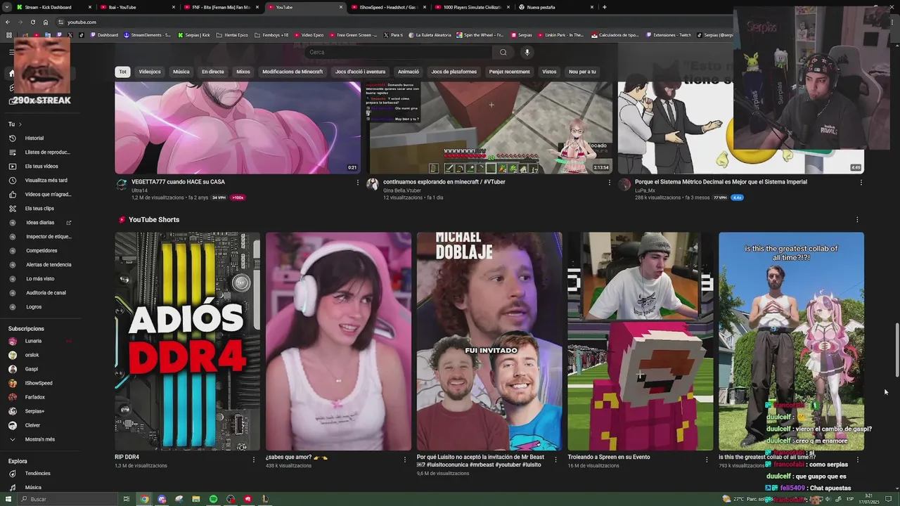Start voice search with microphone icon

(x=527, y=52)
